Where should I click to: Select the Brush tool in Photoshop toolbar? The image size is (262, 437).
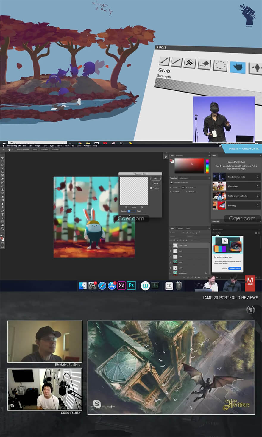[2, 186]
